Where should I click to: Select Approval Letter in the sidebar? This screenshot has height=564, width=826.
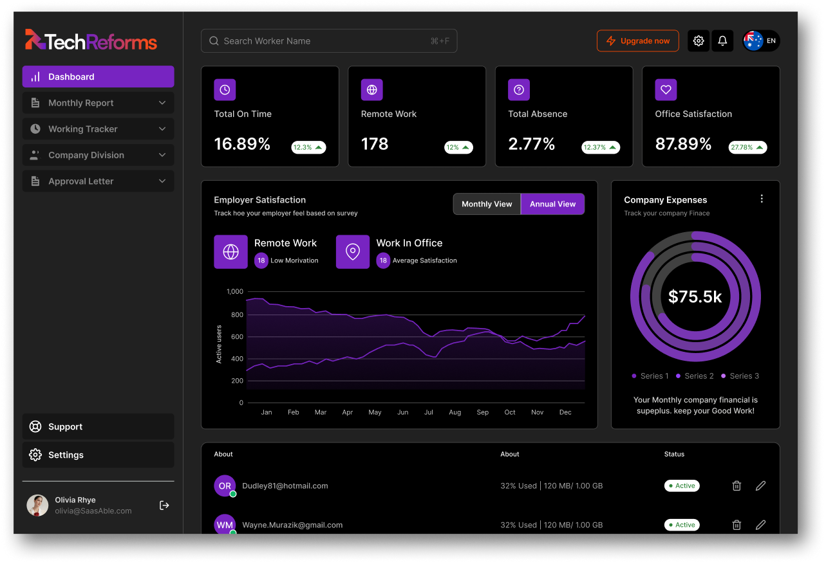[x=98, y=181]
